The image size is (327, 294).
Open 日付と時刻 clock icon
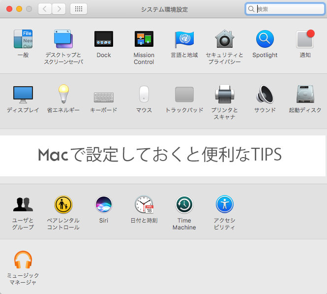144,204
